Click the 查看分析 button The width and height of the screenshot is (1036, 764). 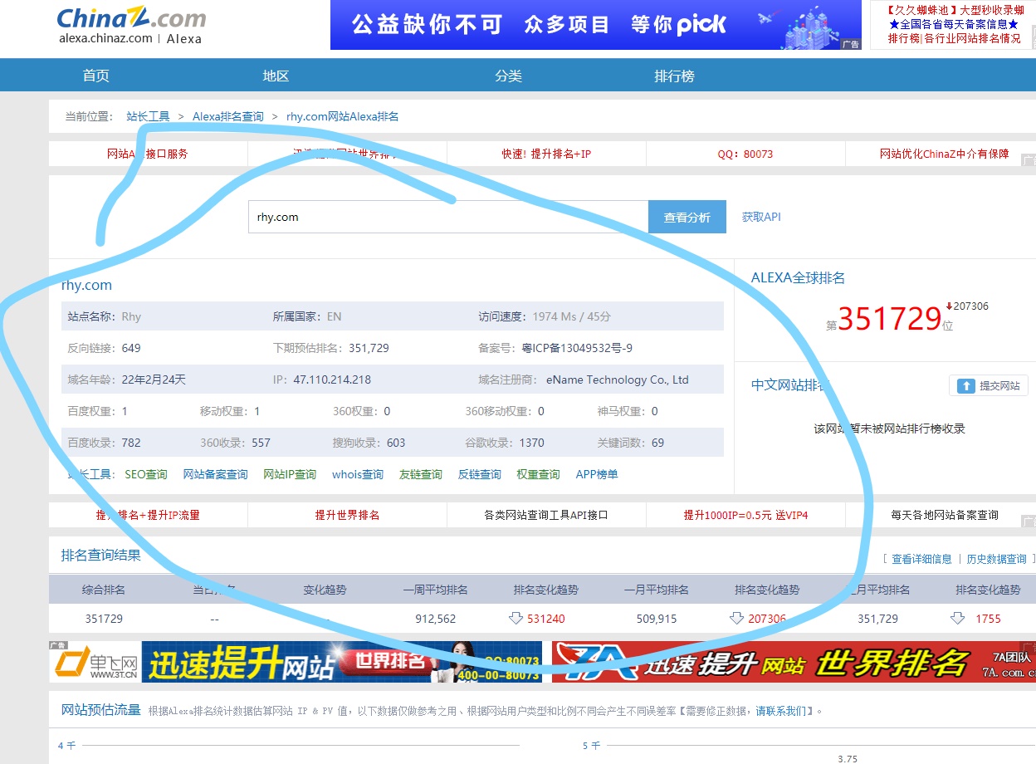(687, 217)
